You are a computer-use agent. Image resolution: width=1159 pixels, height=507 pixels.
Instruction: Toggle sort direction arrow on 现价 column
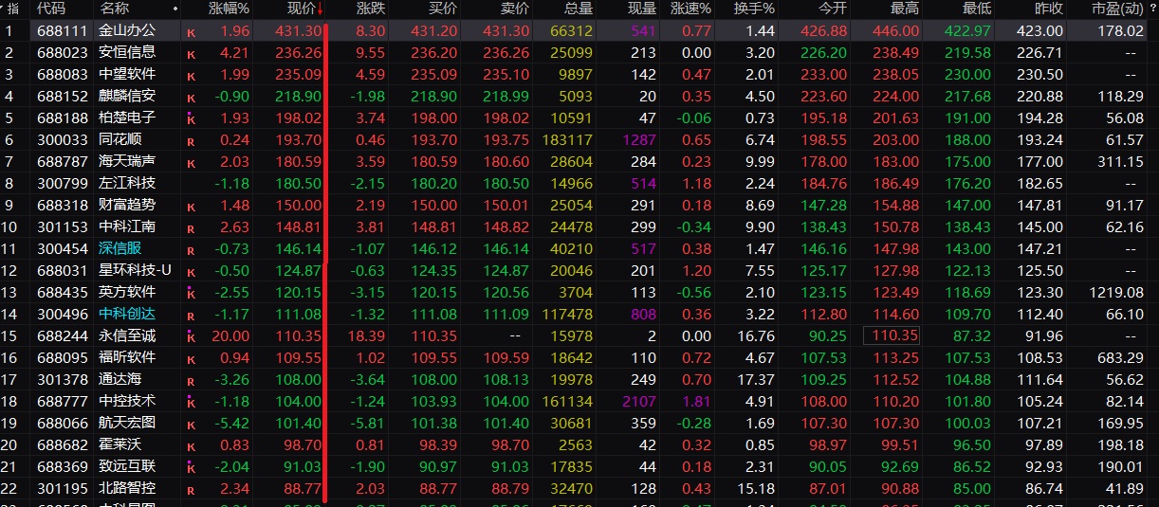(320, 9)
